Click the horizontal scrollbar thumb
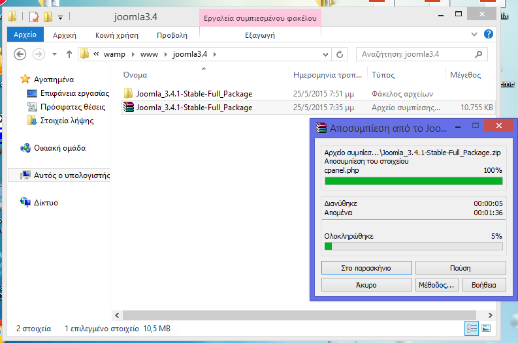 pos(299,316)
